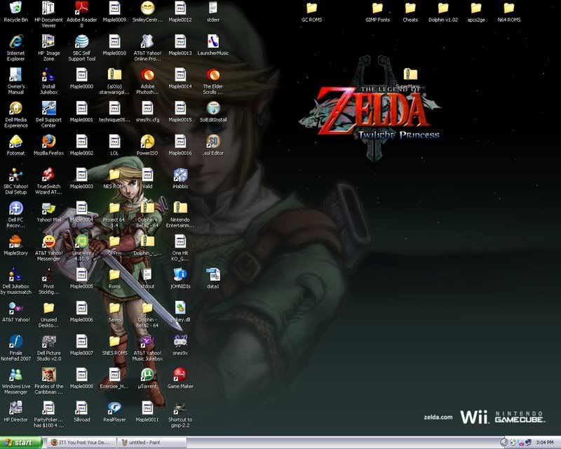Click the N64 ROMS folder
The image size is (561, 449).
tap(509, 8)
